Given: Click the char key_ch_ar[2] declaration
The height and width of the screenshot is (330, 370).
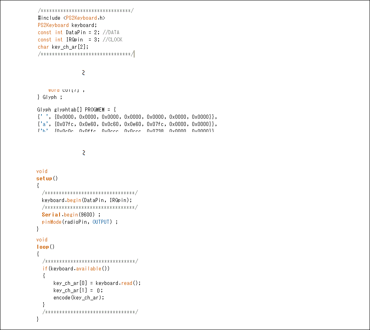Looking at the screenshot, I should 63,47.
